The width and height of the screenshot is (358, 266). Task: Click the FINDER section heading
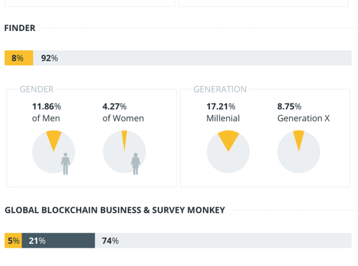(20, 28)
